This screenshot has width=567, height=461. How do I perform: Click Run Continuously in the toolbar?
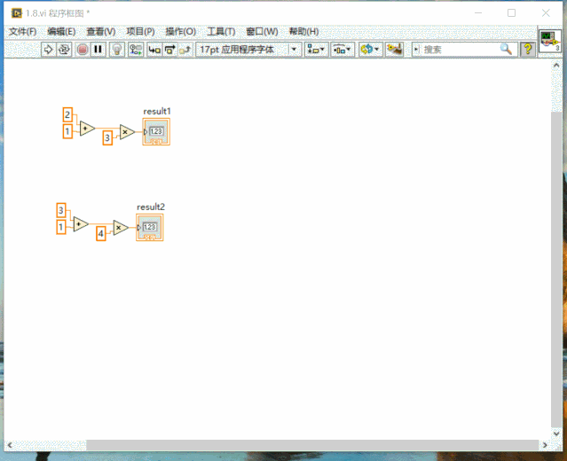coord(64,50)
